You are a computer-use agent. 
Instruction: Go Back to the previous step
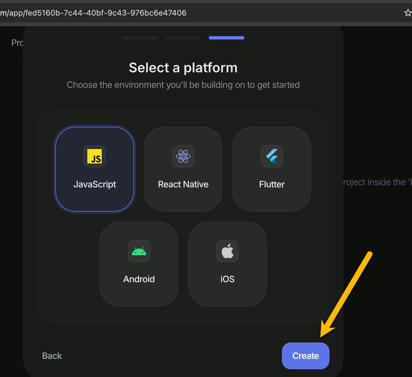52,356
